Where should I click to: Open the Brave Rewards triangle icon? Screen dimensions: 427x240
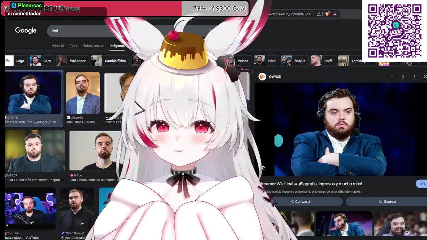click(335, 14)
